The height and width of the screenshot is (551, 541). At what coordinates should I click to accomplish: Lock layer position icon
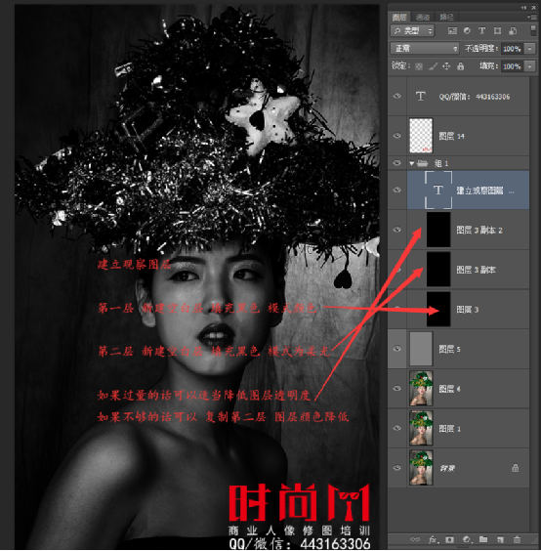446,66
